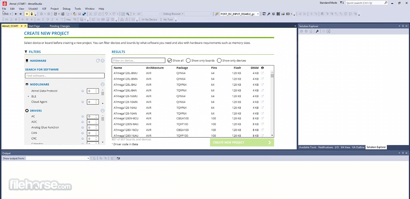Click the notifications flag filter icon
Screen dimensions: 410x199
(x=342, y=3)
